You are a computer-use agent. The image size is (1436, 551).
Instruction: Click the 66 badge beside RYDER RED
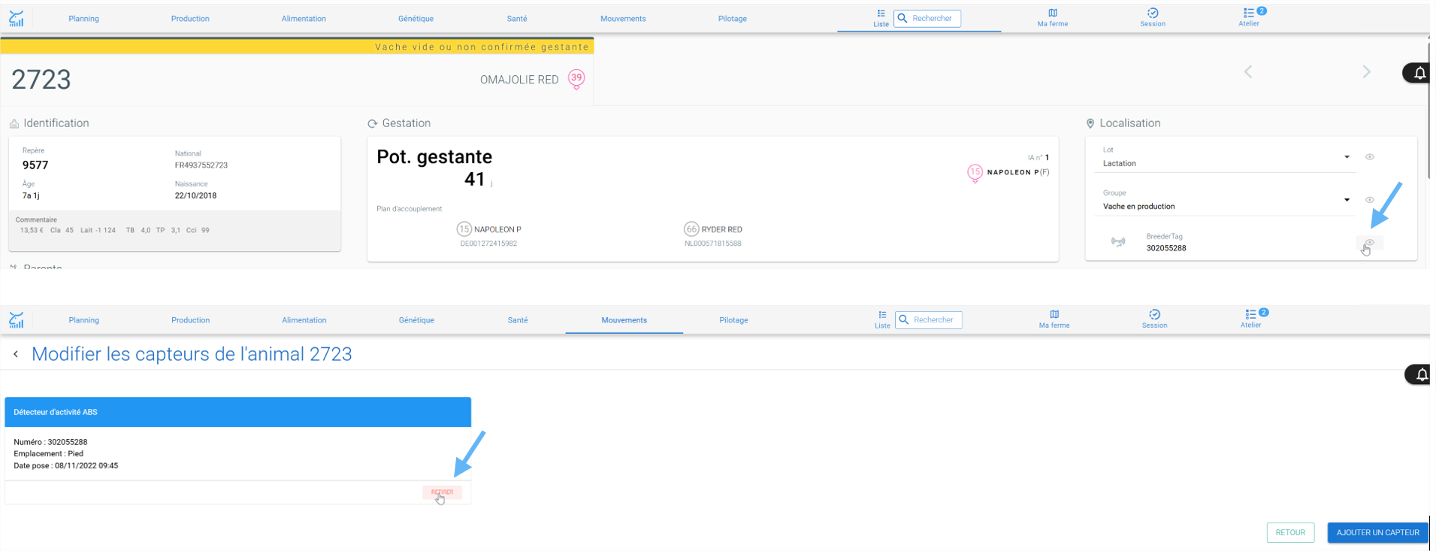click(x=691, y=229)
